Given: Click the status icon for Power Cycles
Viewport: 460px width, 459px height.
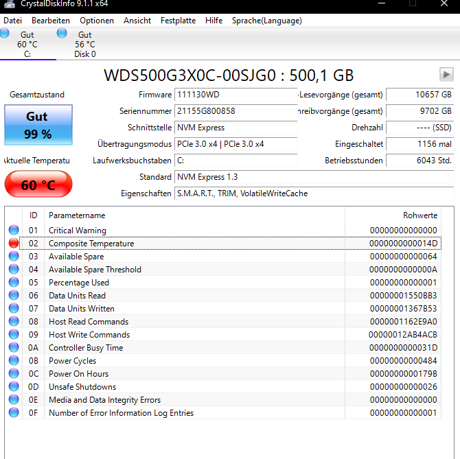Looking at the screenshot, I should point(14,360).
